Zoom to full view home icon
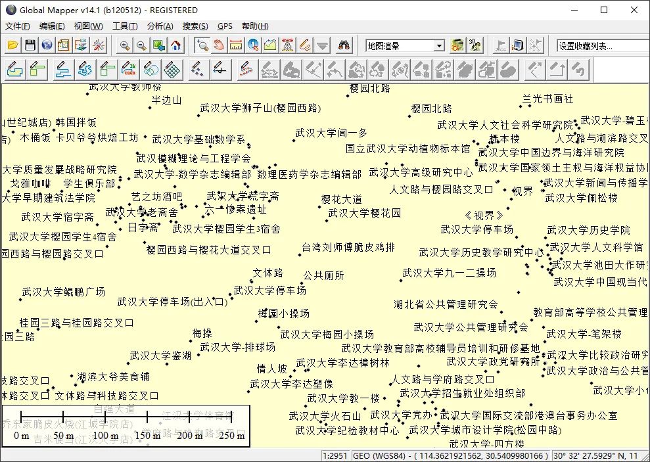Screen dimensions: 650x462 point(175,45)
